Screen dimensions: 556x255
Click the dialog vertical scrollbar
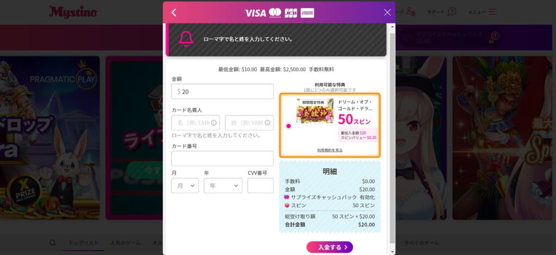392,139
